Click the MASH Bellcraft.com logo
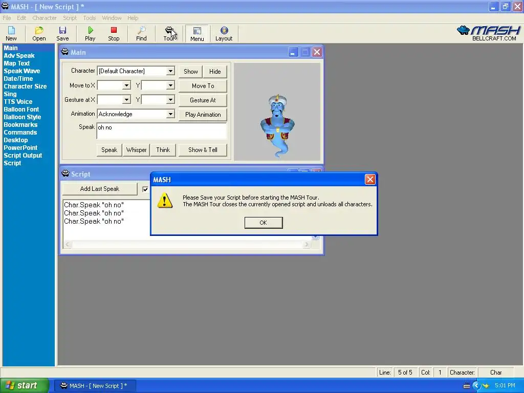 click(489, 33)
